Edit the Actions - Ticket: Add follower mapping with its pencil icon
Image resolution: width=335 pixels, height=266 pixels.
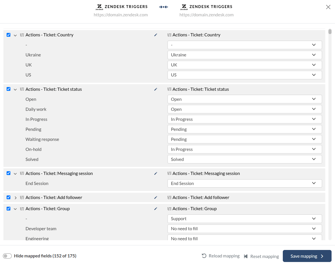(x=155, y=198)
